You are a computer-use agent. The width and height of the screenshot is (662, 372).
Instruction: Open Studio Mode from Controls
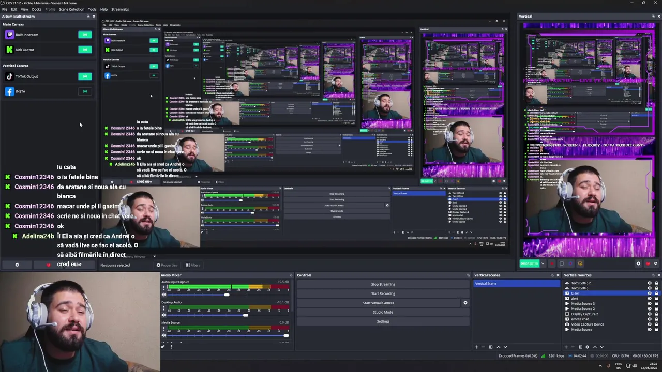[x=383, y=312]
